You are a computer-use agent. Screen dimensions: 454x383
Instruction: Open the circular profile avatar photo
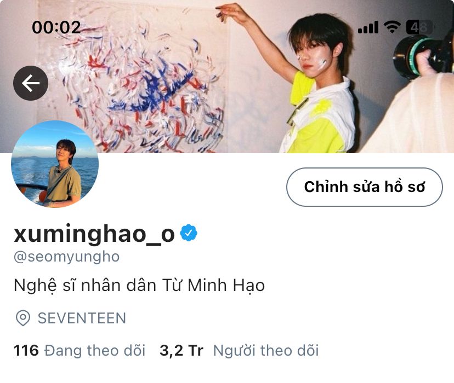click(x=55, y=164)
